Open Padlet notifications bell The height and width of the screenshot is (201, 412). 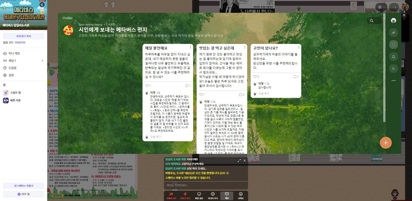click(393, 57)
